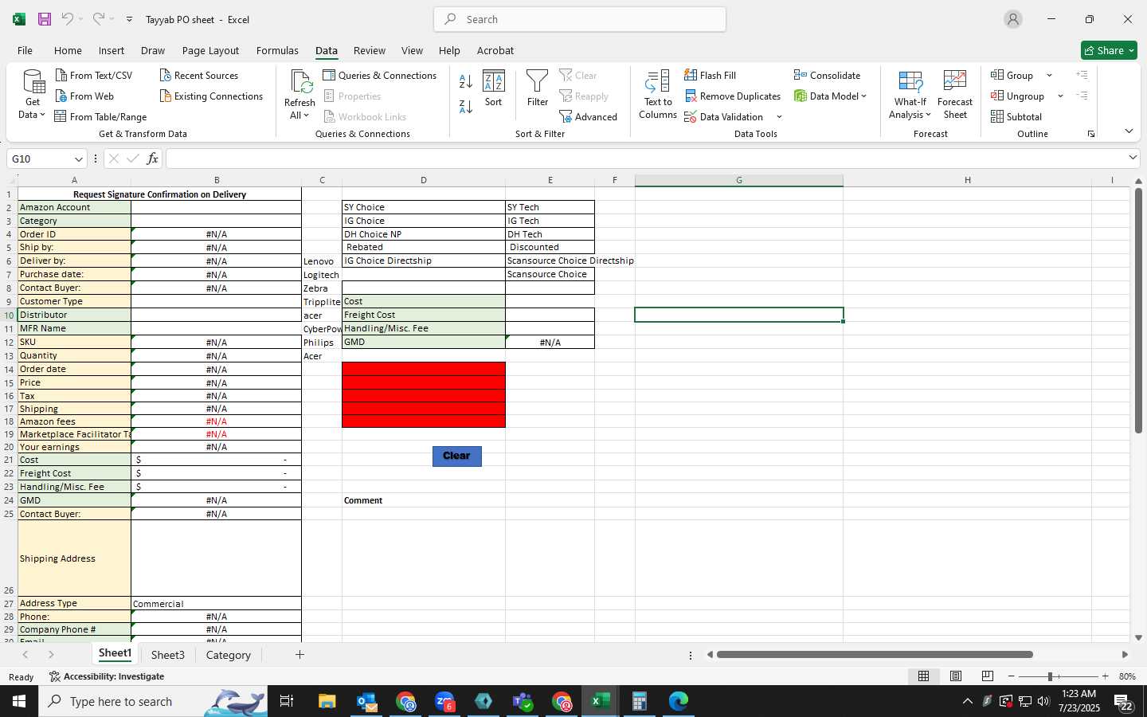The width and height of the screenshot is (1147, 717).
Task: Switch to Normal view in status bar
Action: 923,676
